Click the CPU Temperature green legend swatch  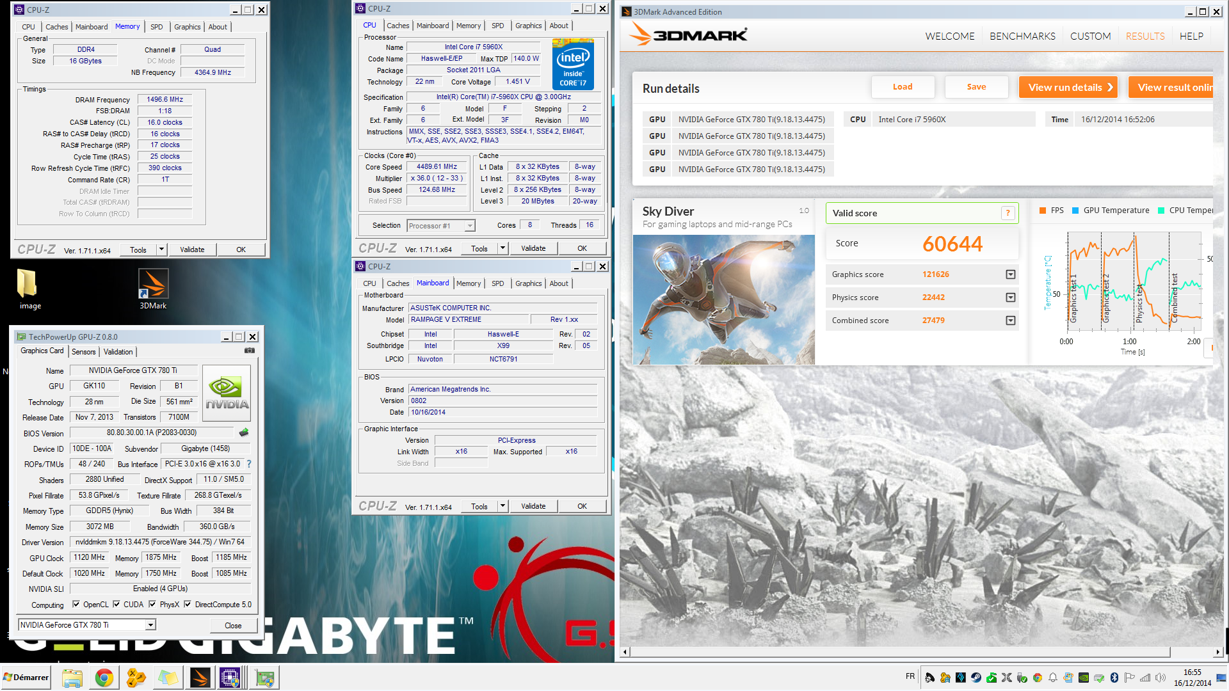[x=1161, y=210]
